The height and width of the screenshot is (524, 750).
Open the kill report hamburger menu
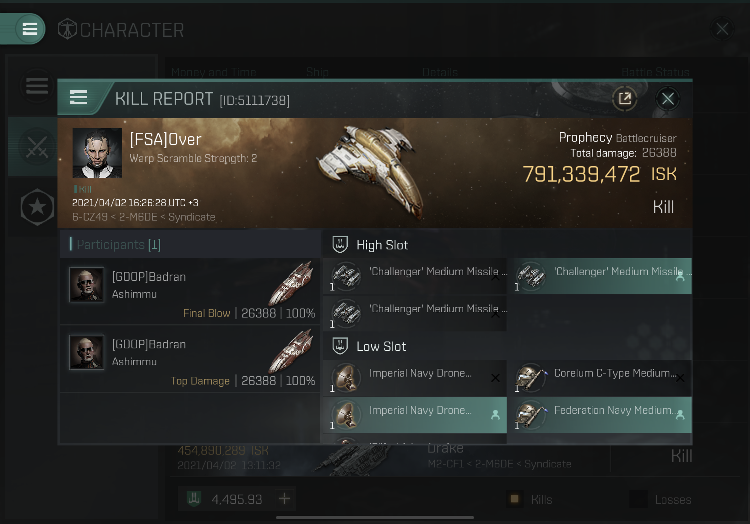coord(79,97)
